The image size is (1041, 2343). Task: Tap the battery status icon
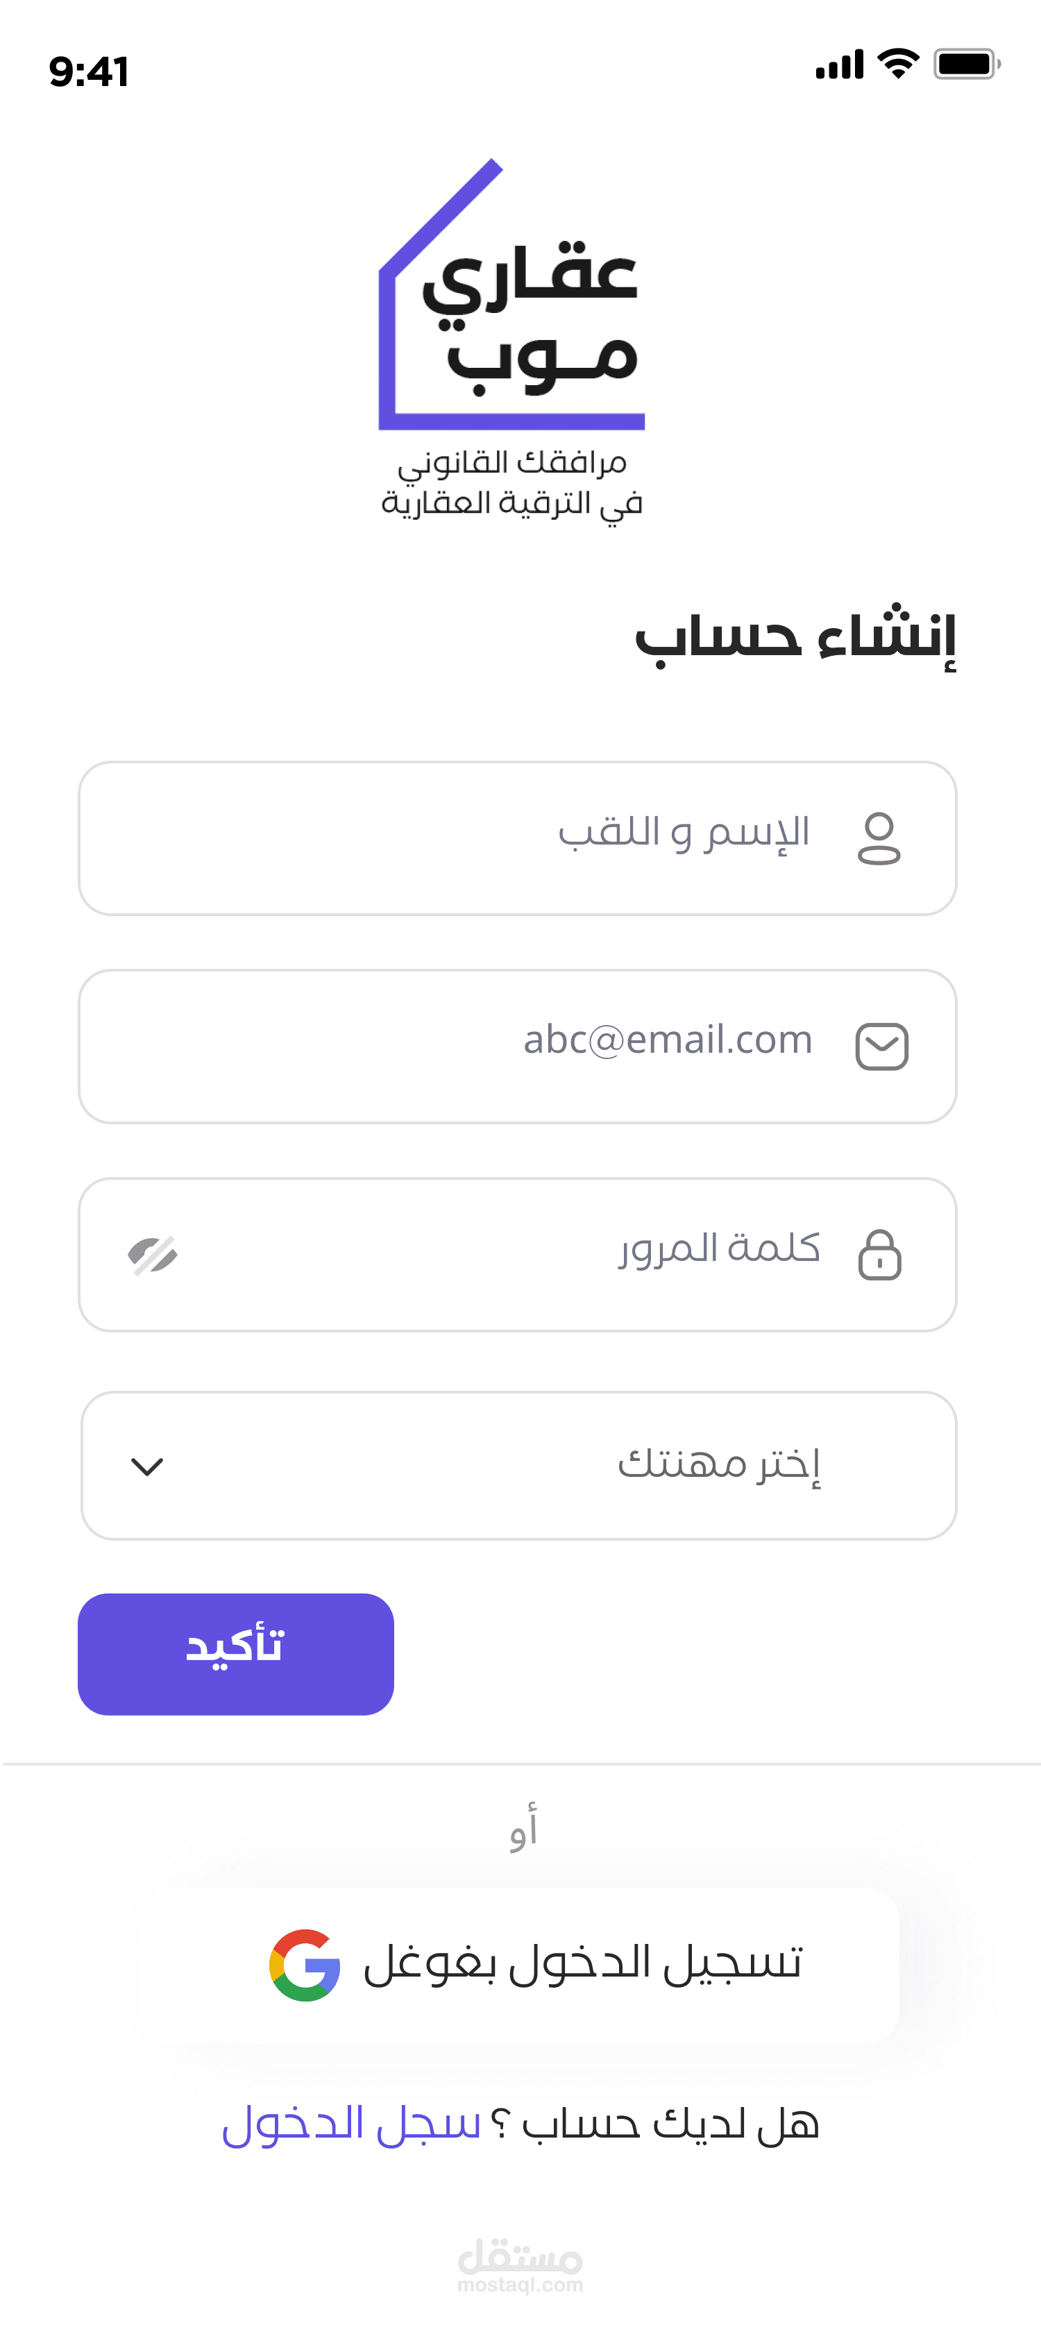967,64
